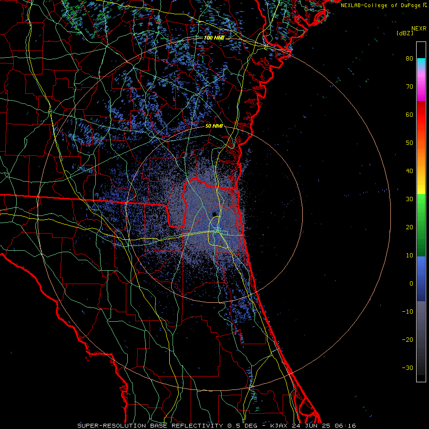Select the 0 value on the dBZ scale
This screenshot has height=429, width=429.
(411, 284)
